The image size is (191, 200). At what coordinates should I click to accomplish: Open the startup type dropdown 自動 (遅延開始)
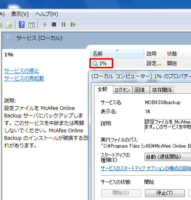[x=168, y=157]
